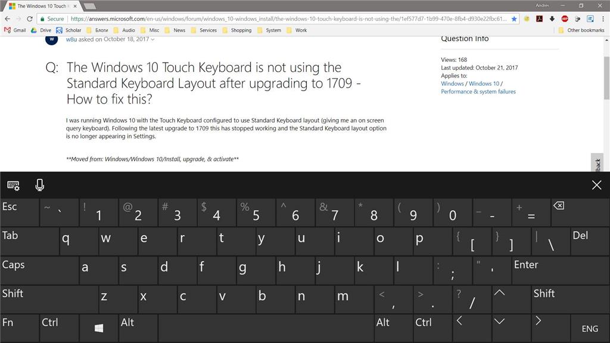610x343 pixels.
Task: Toggle the left Shift key
Action: (49, 299)
